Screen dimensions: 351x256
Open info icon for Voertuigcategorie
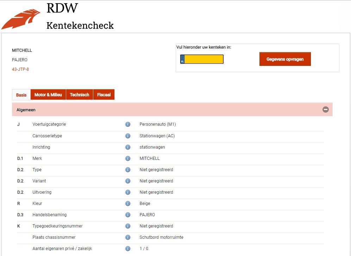click(x=128, y=124)
